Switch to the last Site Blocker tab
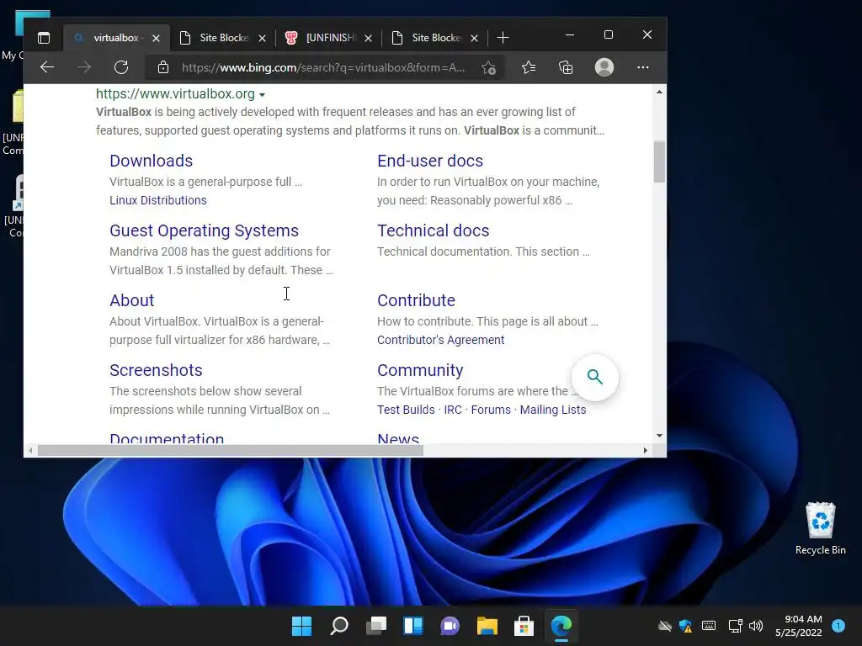862x646 pixels. [435, 37]
